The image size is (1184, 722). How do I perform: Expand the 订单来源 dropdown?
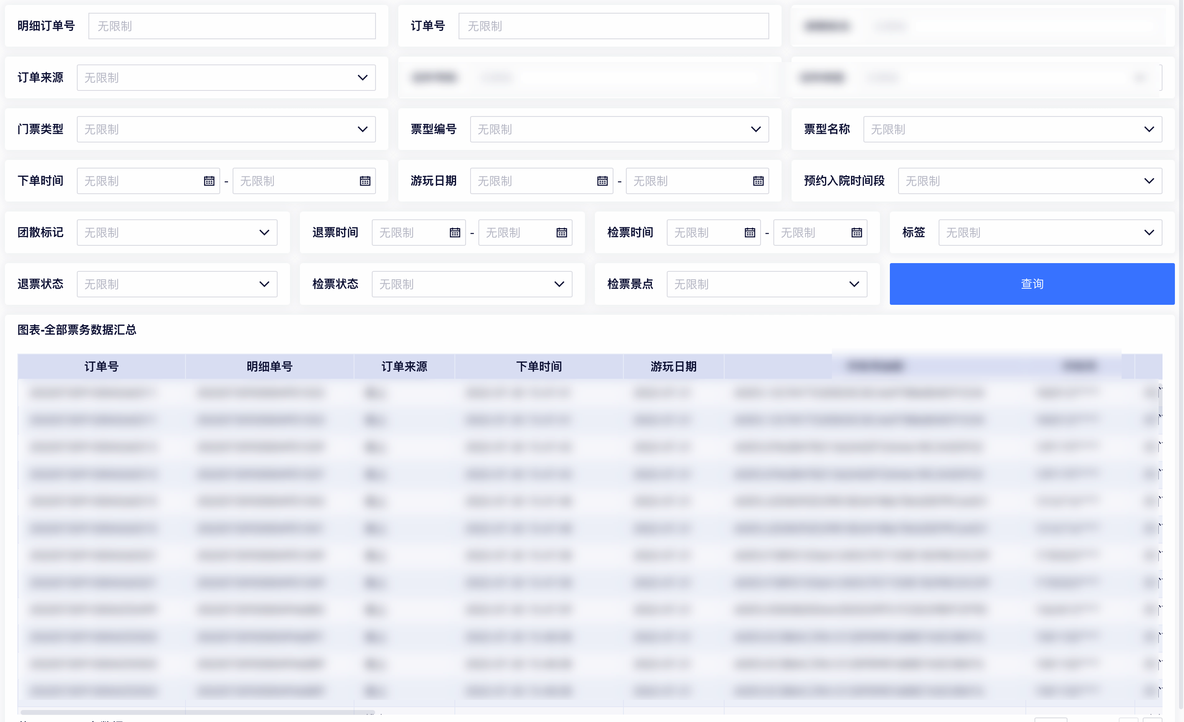click(x=226, y=78)
